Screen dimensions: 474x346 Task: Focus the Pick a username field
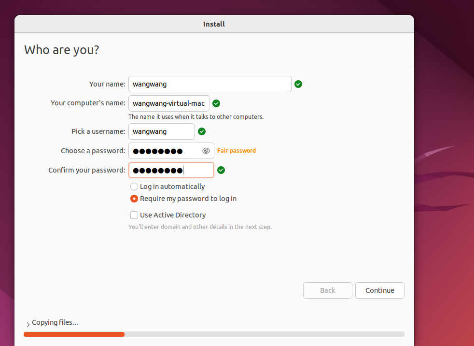[x=161, y=131]
